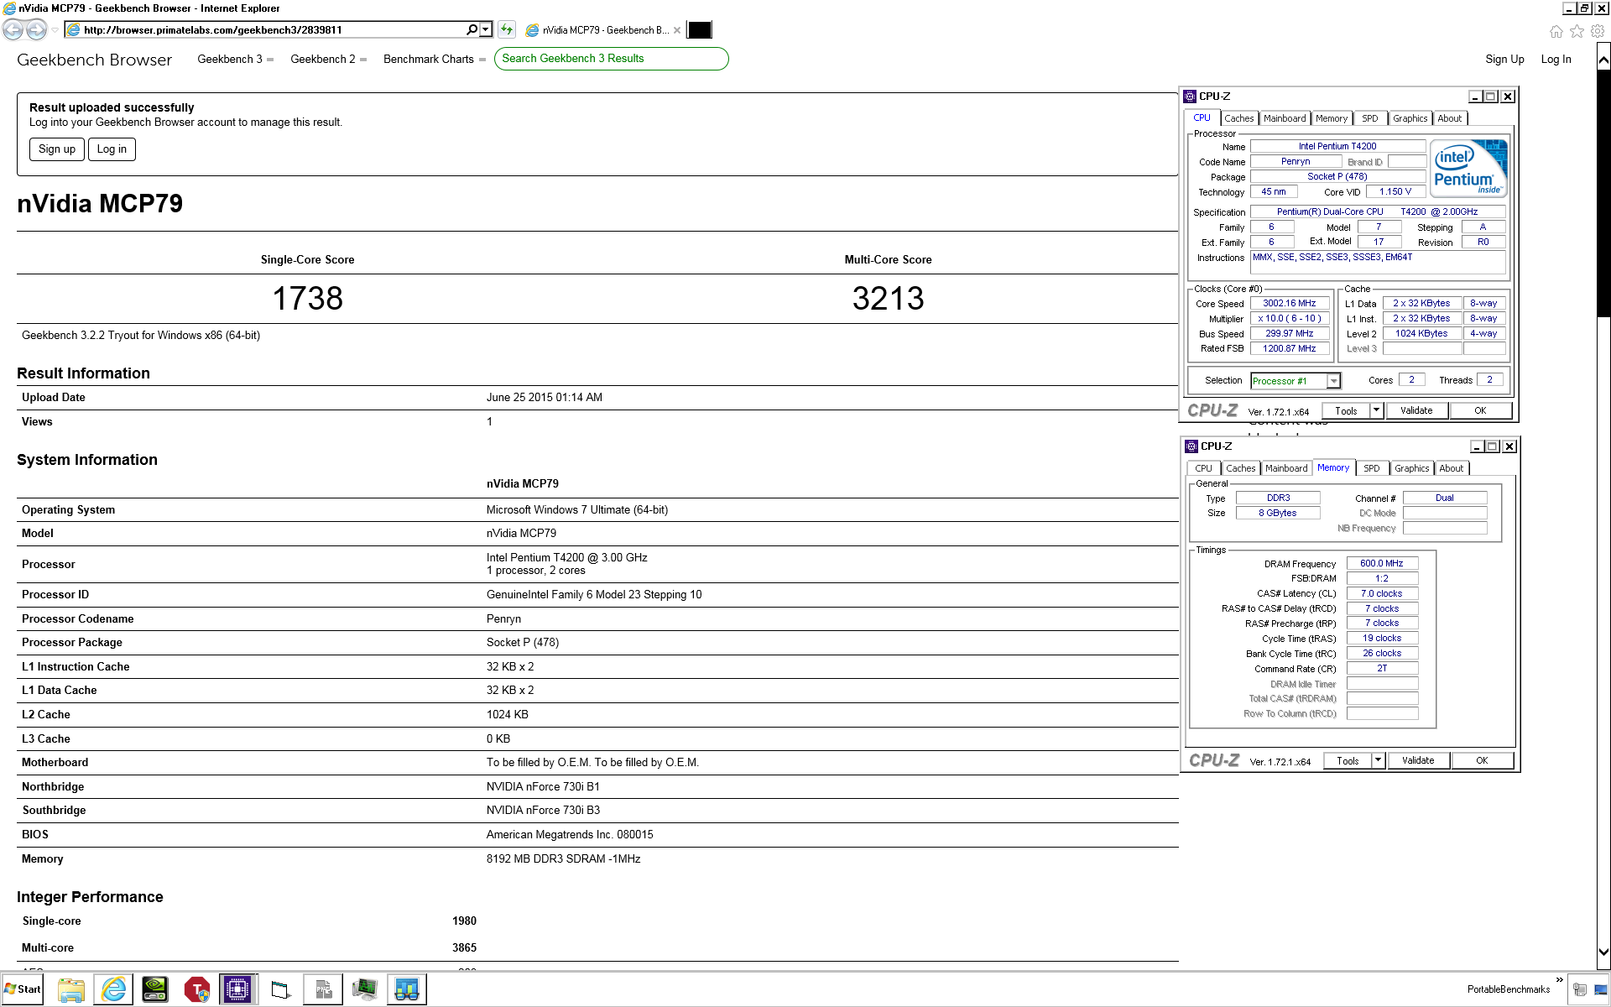Click the Internet Explorer Home icon

pos(1556,31)
